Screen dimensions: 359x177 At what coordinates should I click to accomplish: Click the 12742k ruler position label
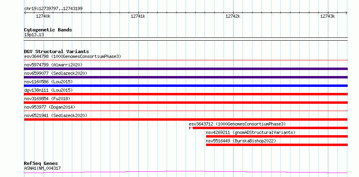[233, 16]
